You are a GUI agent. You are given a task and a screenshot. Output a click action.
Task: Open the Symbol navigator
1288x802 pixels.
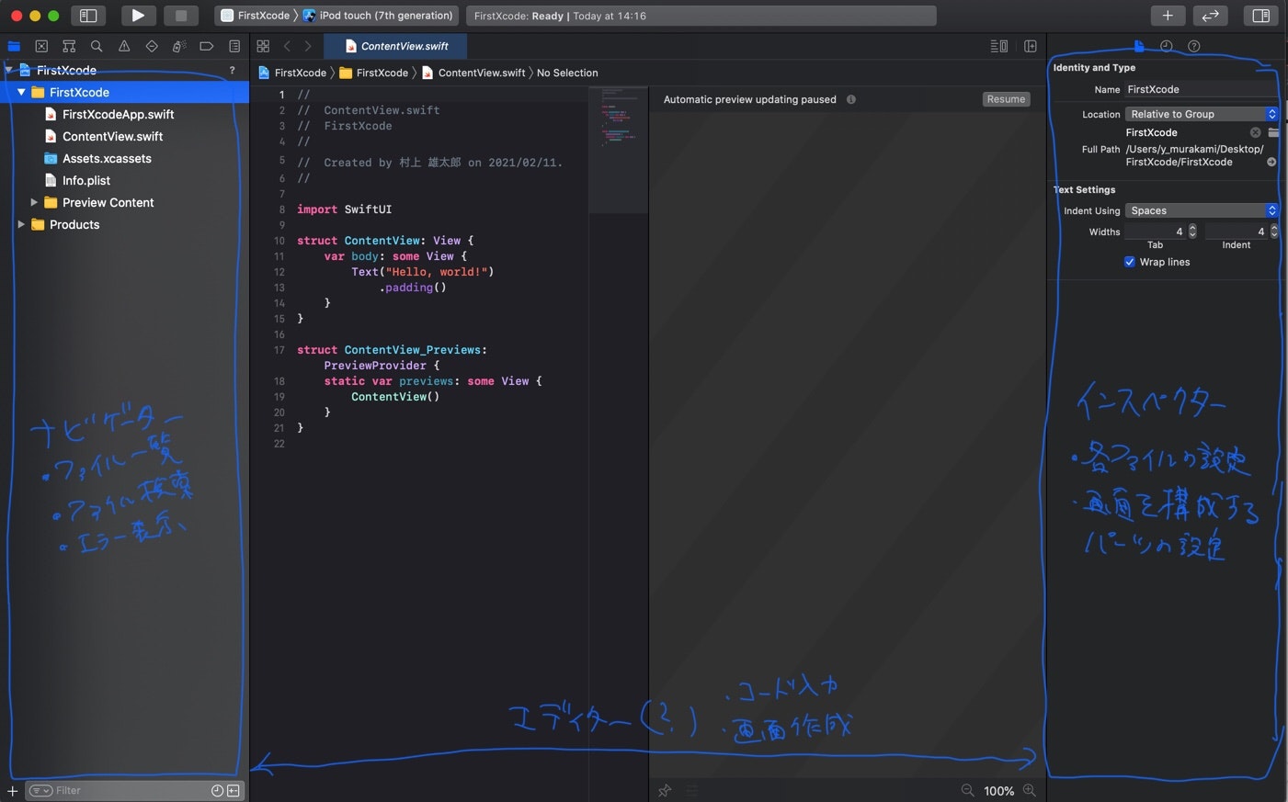coord(69,46)
